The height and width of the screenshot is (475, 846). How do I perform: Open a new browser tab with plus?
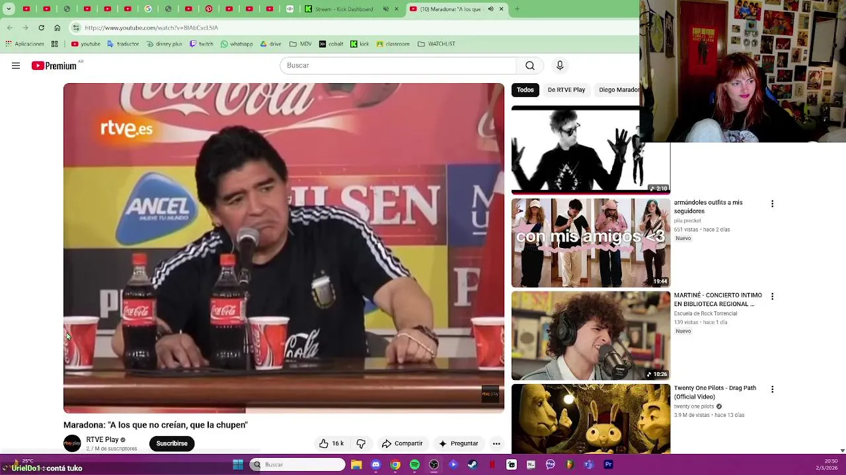tap(517, 9)
